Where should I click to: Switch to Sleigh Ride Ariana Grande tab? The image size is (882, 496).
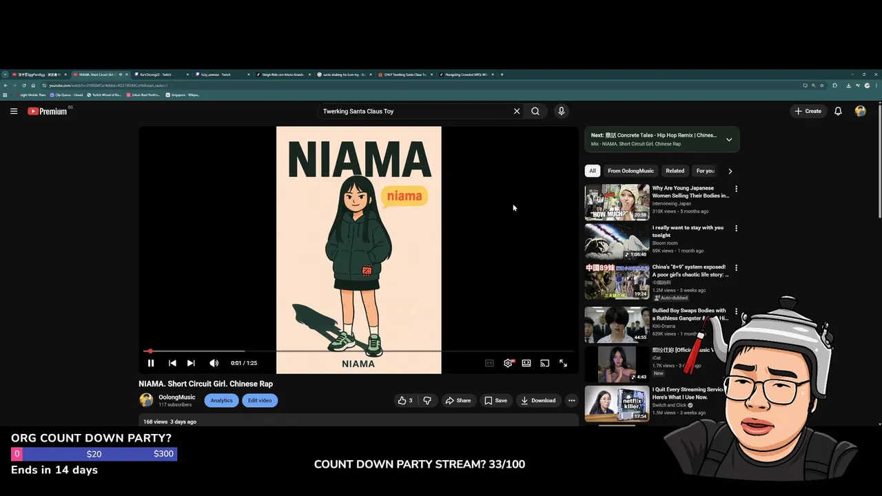click(283, 74)
